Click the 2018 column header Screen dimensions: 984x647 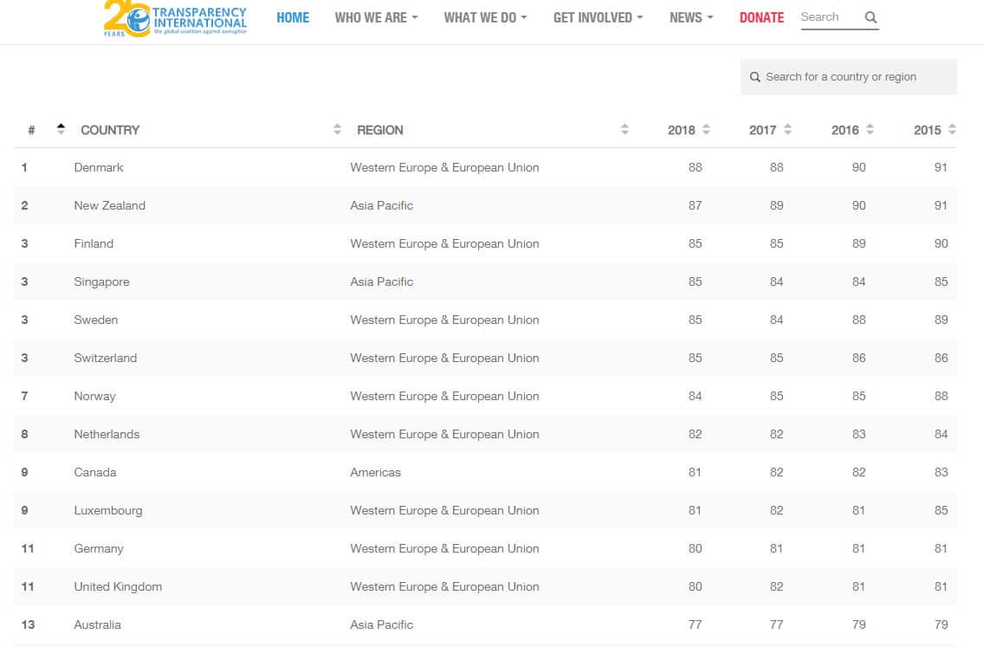(681, 130)
